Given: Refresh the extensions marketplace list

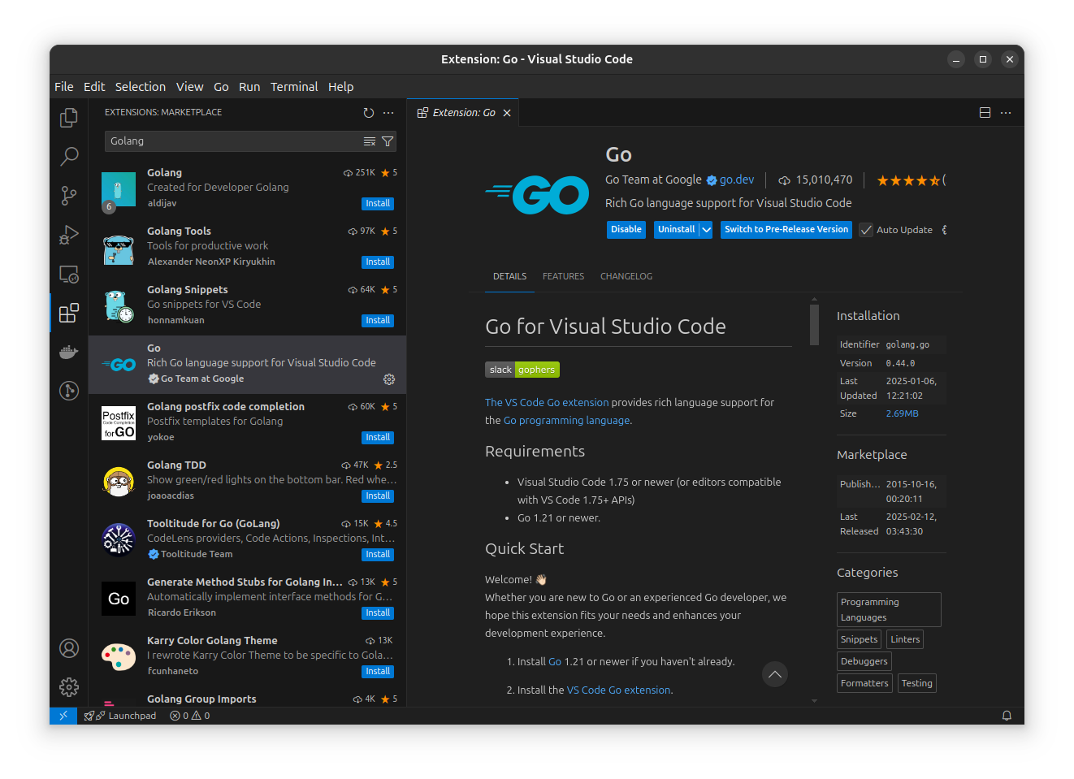Looking at the screenshot, I should (369, 113).
